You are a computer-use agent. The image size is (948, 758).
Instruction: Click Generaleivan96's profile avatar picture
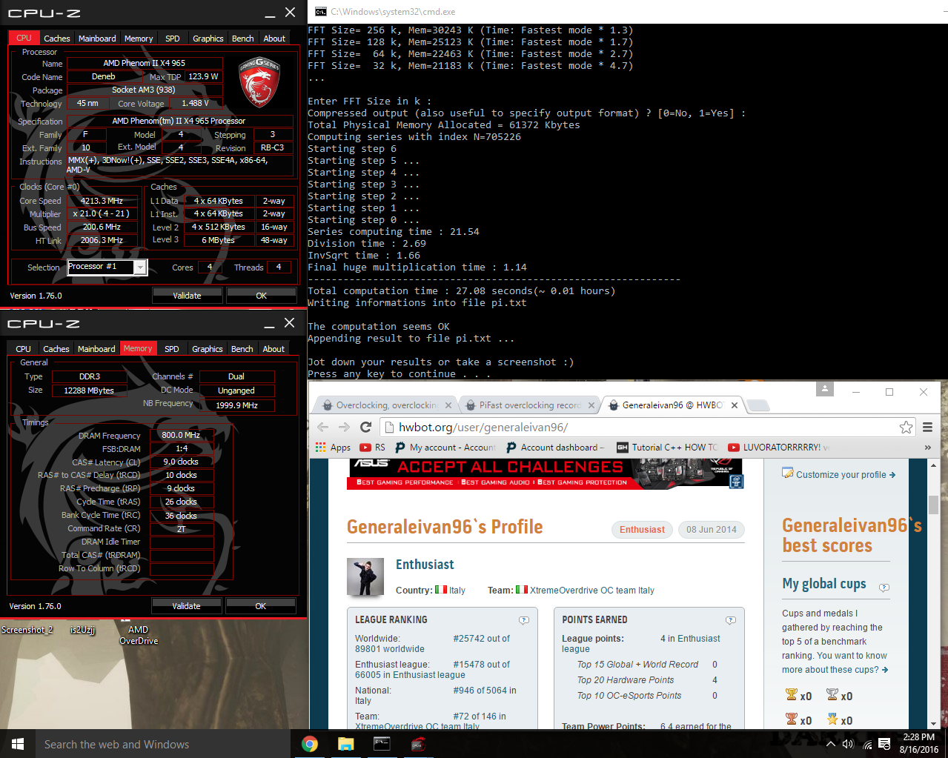(365, 577)
